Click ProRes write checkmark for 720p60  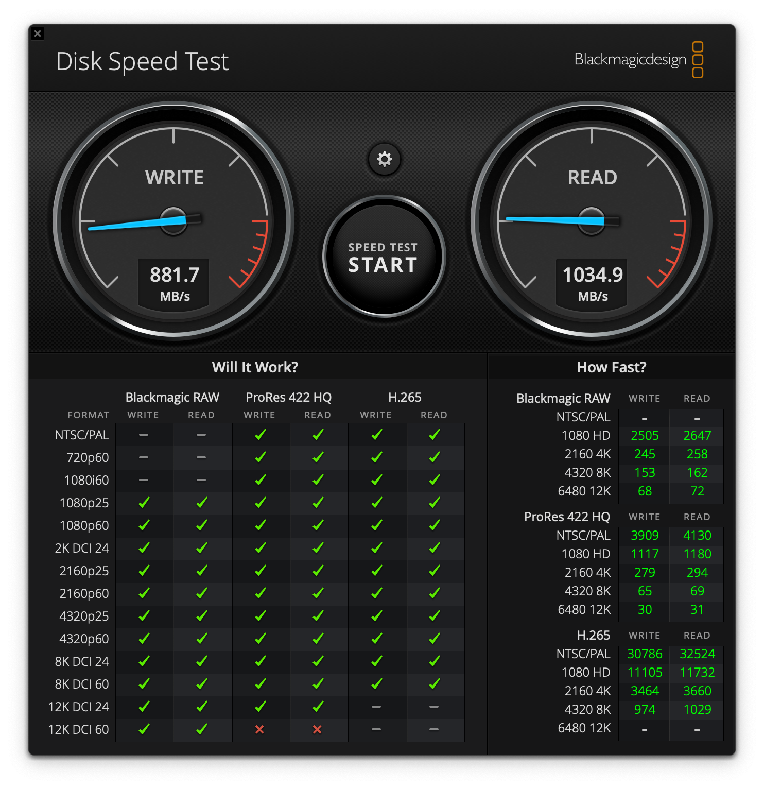261,457
